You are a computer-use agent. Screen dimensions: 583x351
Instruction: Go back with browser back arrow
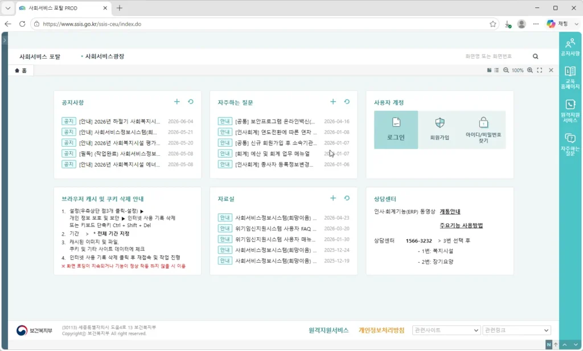(8, 24)
